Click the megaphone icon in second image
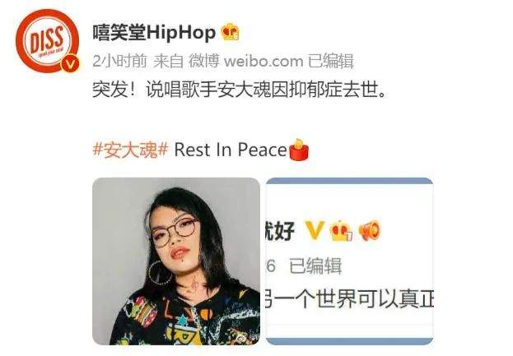This screenshot has height=356, width=513. coord(370,230)
